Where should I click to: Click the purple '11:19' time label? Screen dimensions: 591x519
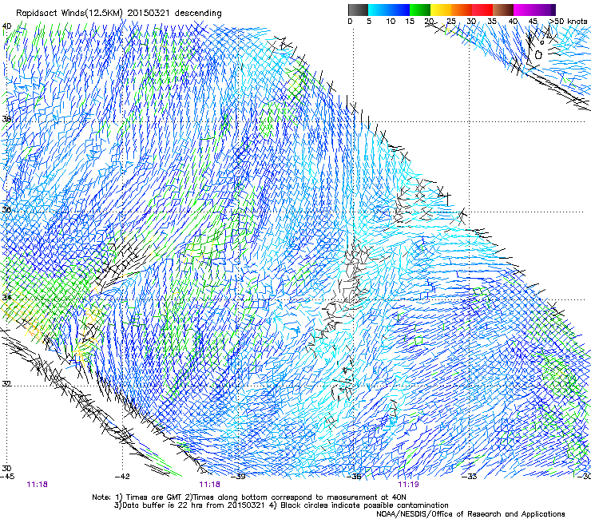click(x=408, y=485)
